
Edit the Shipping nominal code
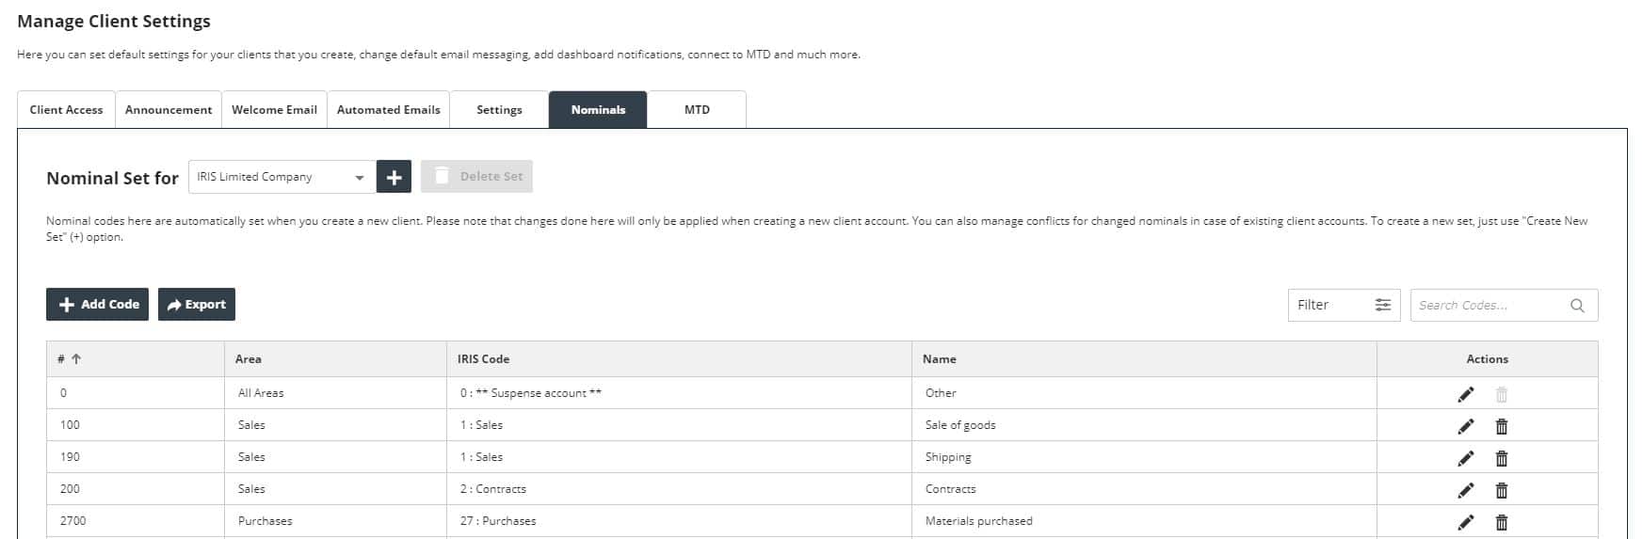point(1465,458)
